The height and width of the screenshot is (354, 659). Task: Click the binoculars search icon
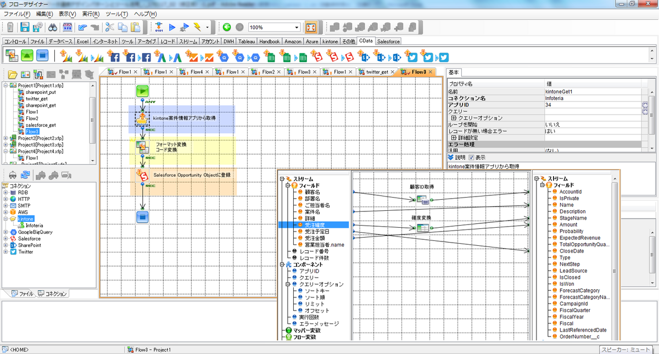pos(53,27)
